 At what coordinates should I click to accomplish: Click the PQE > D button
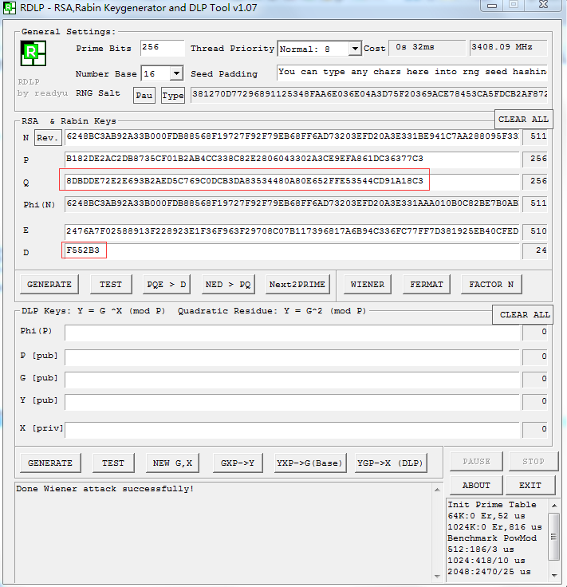[x=167, y=285]
